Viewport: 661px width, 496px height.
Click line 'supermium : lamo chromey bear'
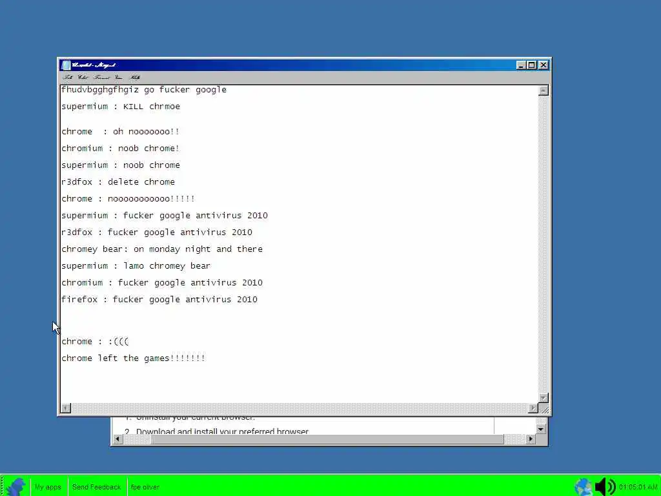[x=136, y=266]
